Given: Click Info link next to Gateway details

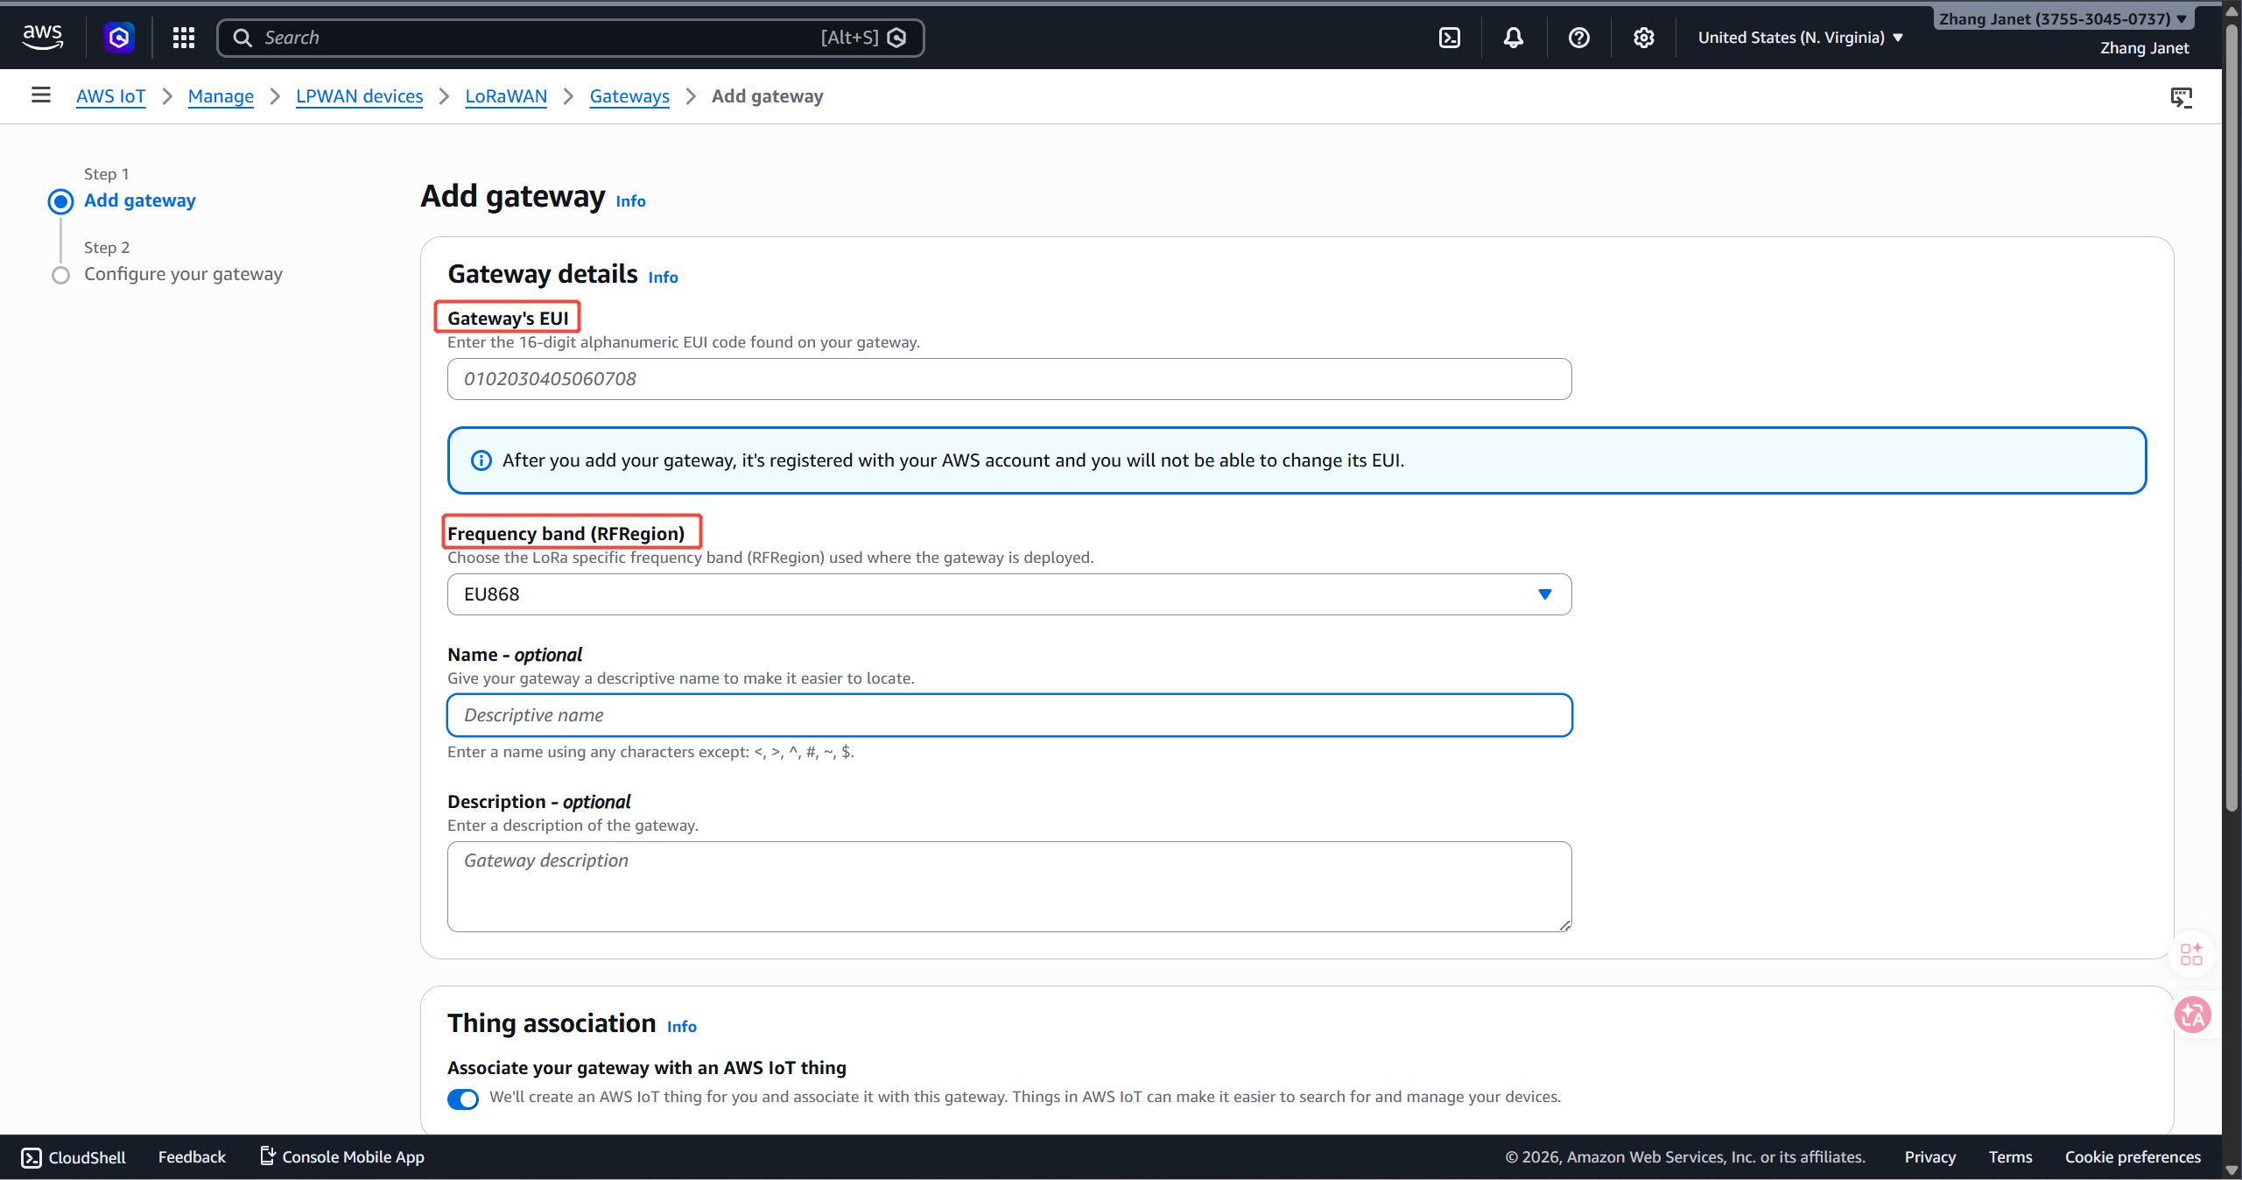Looking at the screenshot, I should 663,277.
